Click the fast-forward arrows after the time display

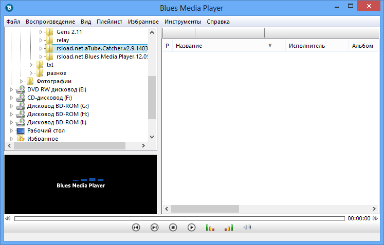375,218
